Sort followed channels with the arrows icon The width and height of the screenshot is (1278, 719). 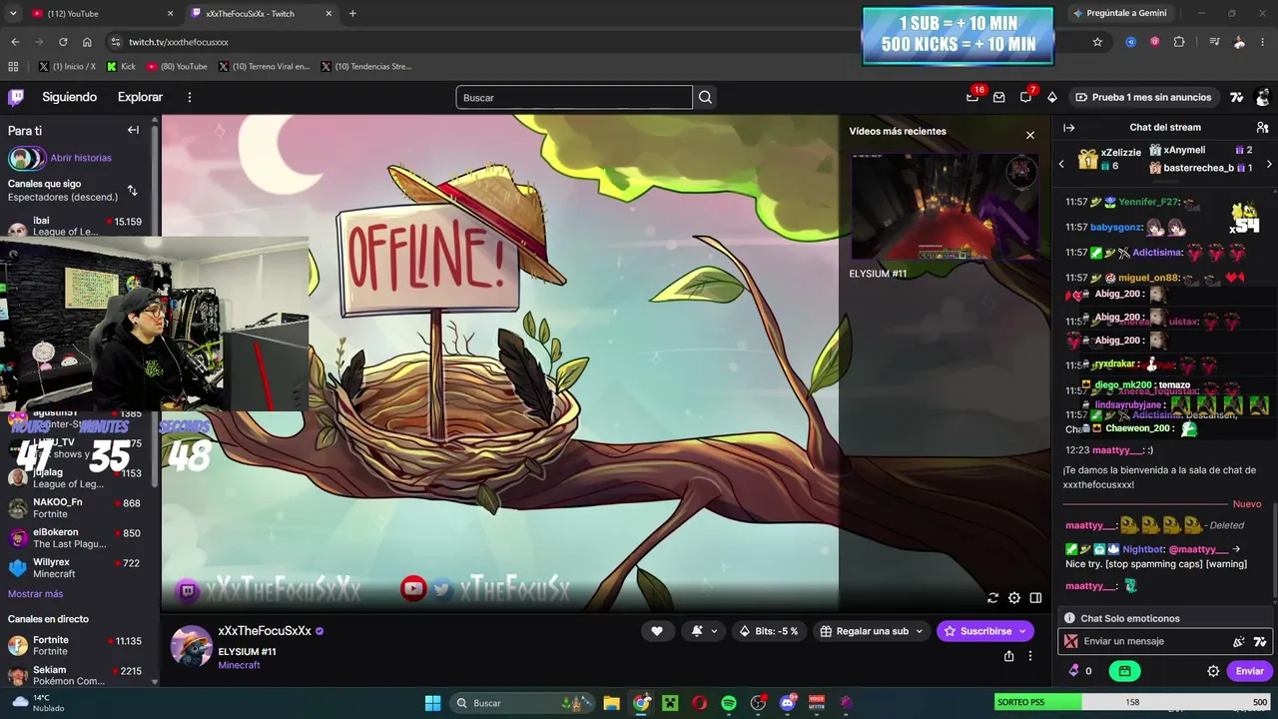coord(132,190)
